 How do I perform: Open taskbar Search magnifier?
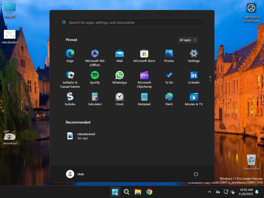[x=126, y=192]
